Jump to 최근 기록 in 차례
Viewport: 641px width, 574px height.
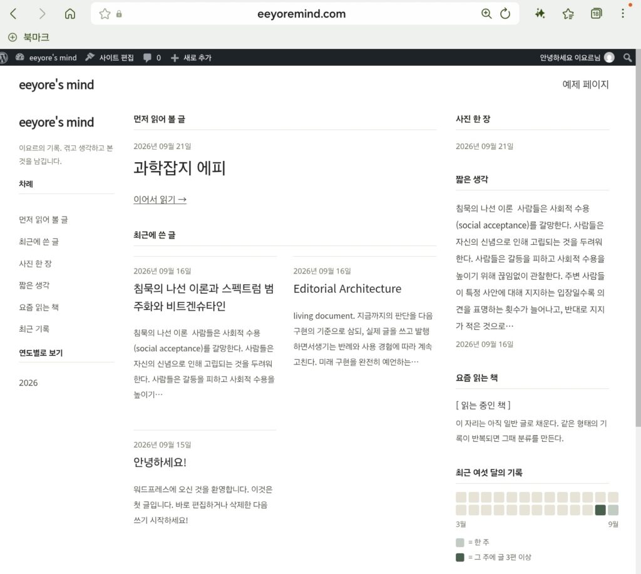34,329
